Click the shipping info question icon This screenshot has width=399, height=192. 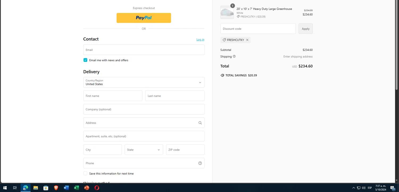(234, 56)
